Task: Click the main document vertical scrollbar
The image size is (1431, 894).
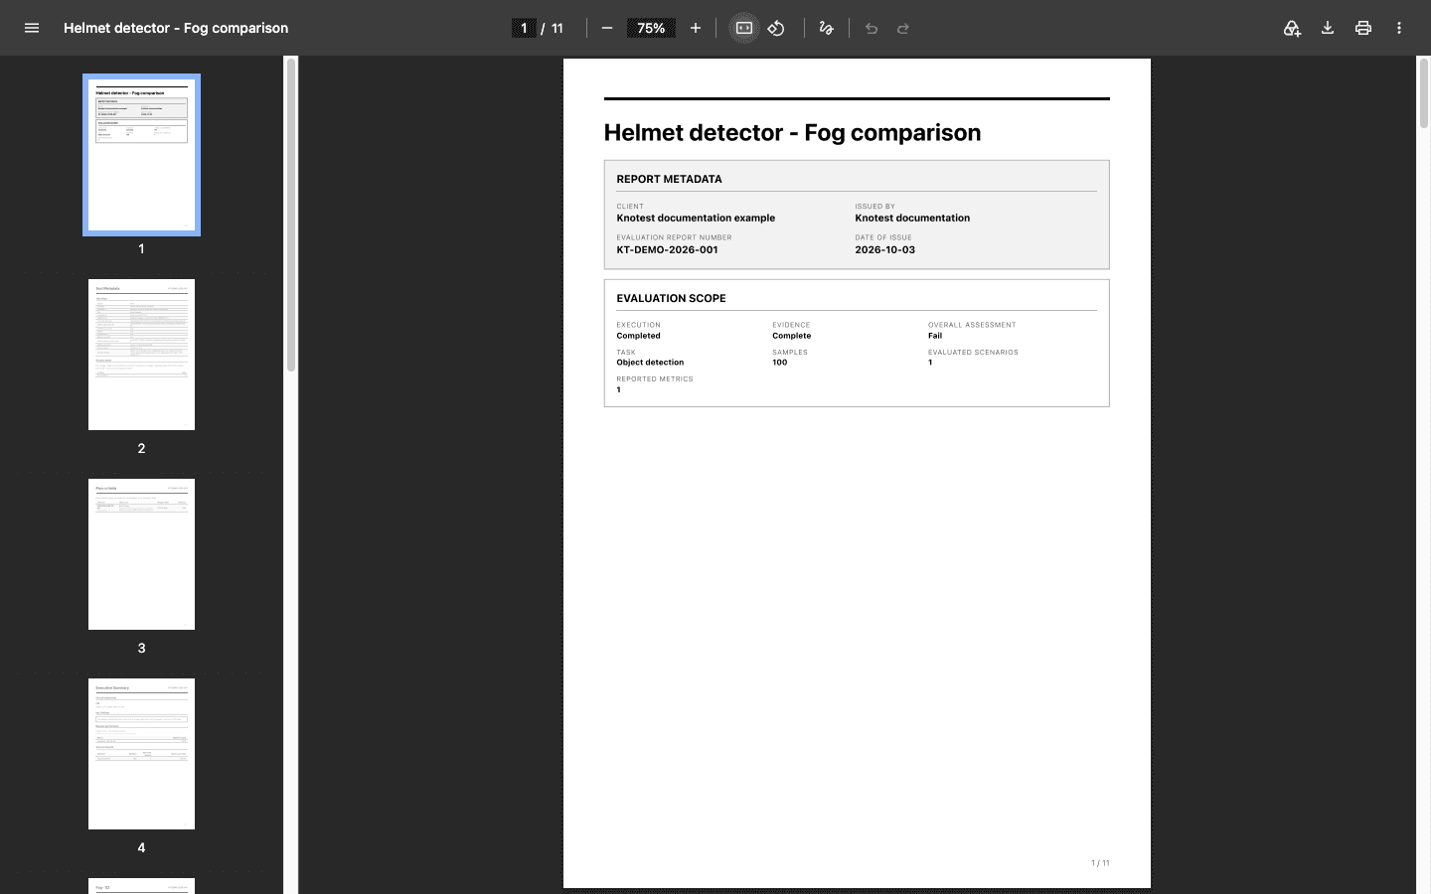Action: (x=1423, y=92)
